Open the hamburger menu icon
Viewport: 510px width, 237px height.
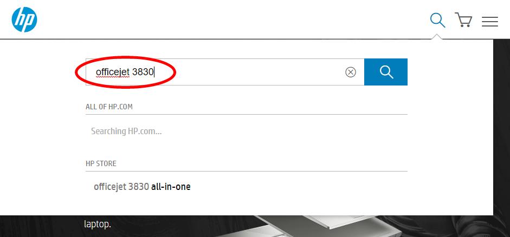pyautogui.click(x=490, y=21)
